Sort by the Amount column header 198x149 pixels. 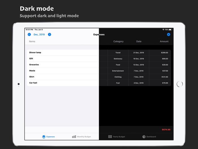point(164,41)
